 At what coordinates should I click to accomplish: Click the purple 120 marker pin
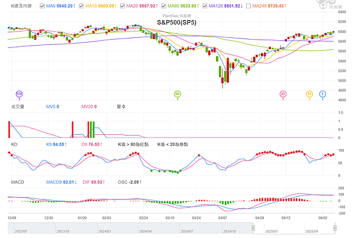pyautogui.click(x=20, y=95)
